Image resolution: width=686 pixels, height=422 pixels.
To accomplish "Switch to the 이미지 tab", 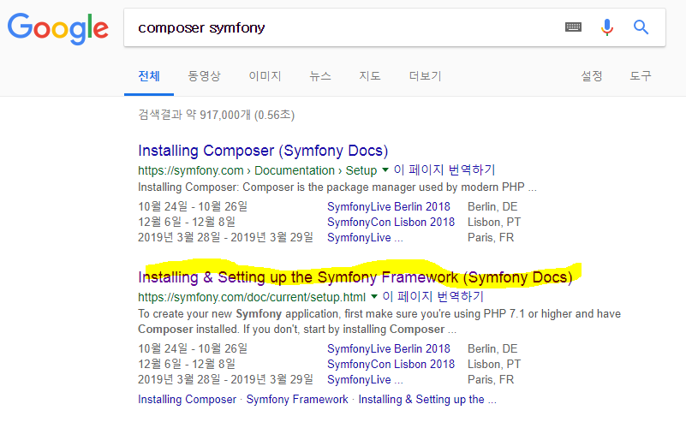I will [x=265, y=76].
